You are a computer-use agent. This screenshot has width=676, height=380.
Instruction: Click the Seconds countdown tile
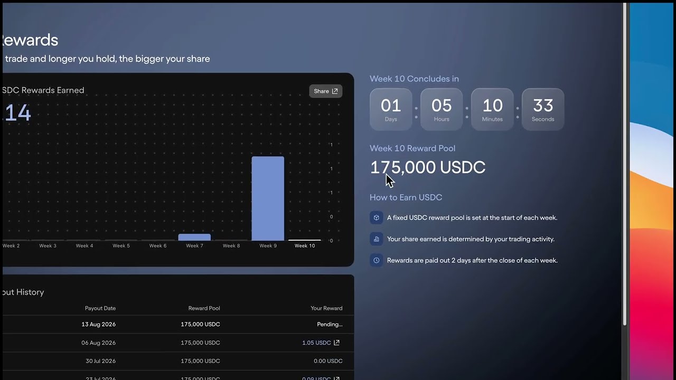click(x=543, y=109)
